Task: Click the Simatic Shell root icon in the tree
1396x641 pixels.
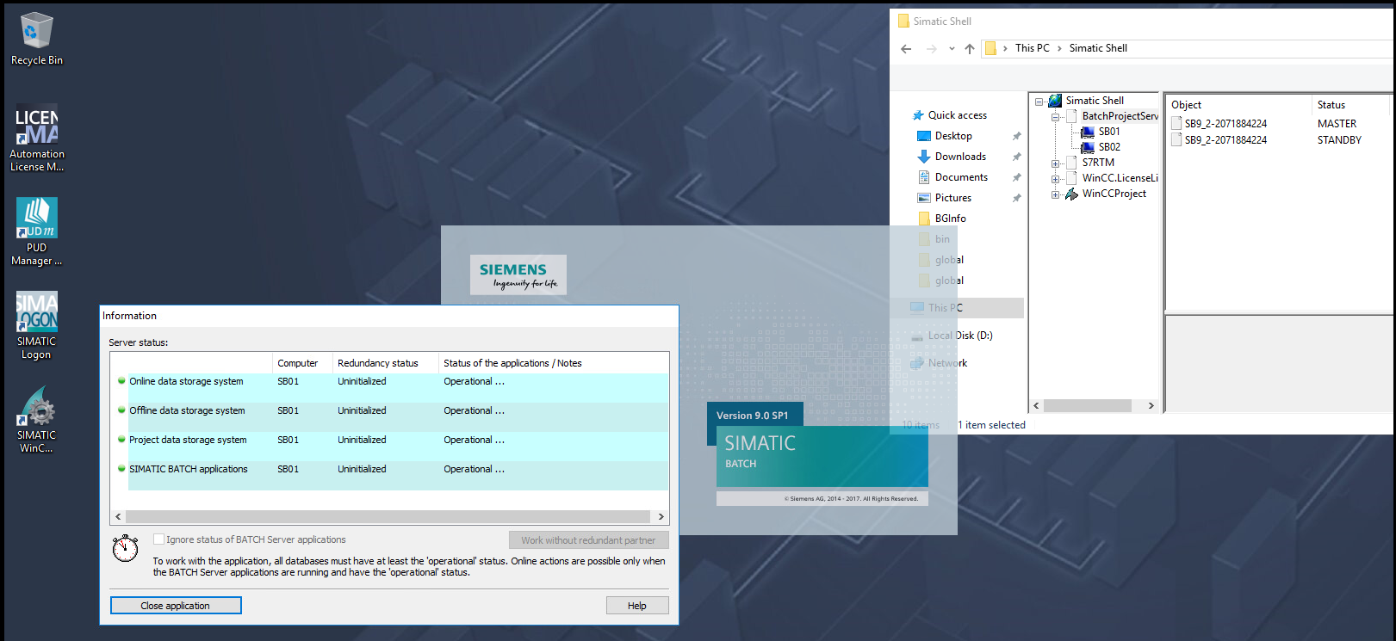Action: (x=1055, y=101)
